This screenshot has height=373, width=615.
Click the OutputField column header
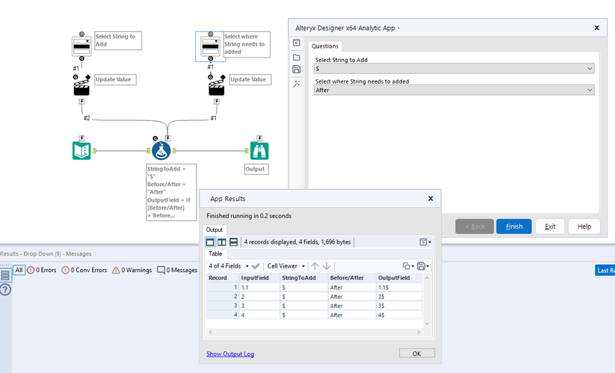[x=399, y=277]
